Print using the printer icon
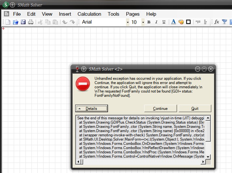The image size is (232, 173). 31,22
